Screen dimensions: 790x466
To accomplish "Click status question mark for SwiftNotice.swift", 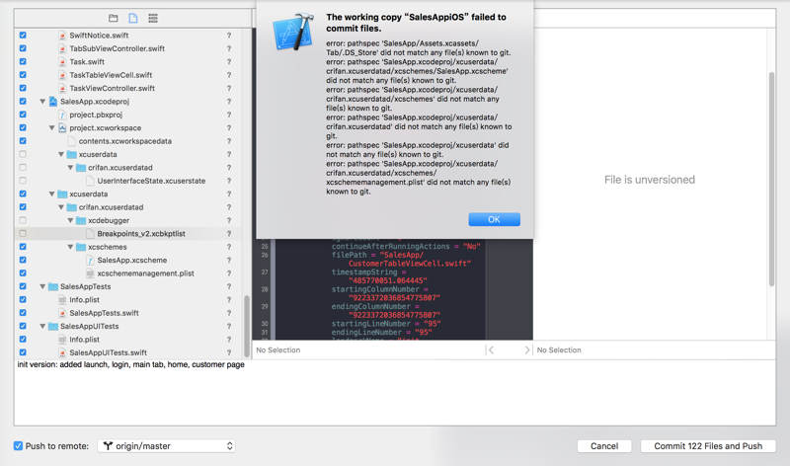I will pyautogui.click(x=229, y=36).
